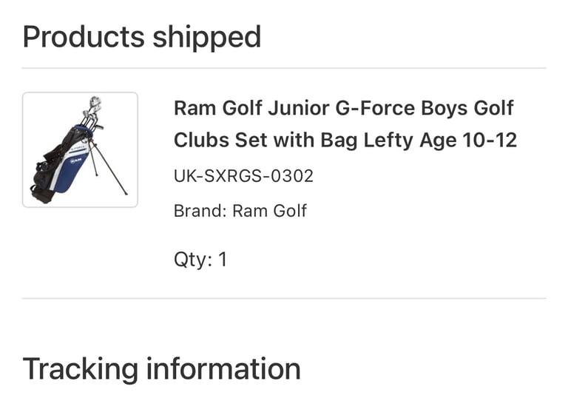Open the golf club set product thumbnail
The image size is (568, 415).
coord(80,149)
